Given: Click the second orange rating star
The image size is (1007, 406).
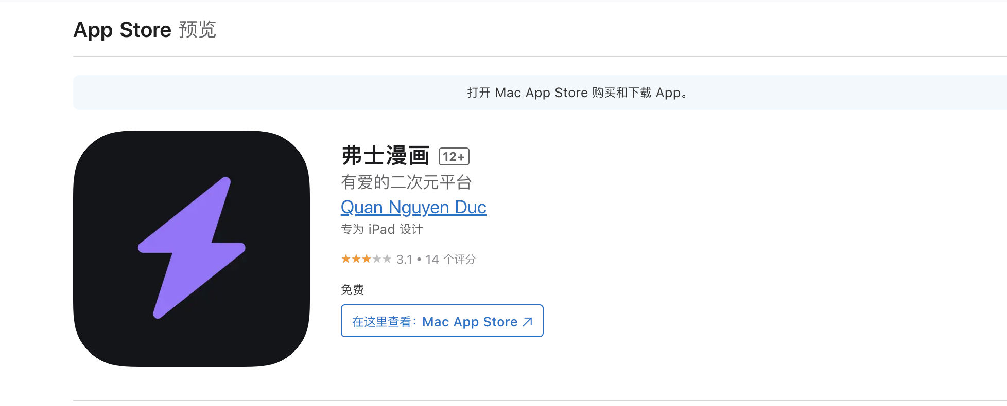Looking at the screenshot, I should coord(356,259).
